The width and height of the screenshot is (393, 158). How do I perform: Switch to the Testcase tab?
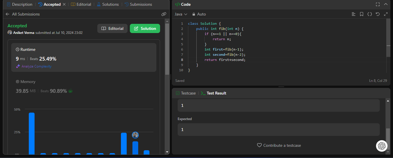click(186, 93)
